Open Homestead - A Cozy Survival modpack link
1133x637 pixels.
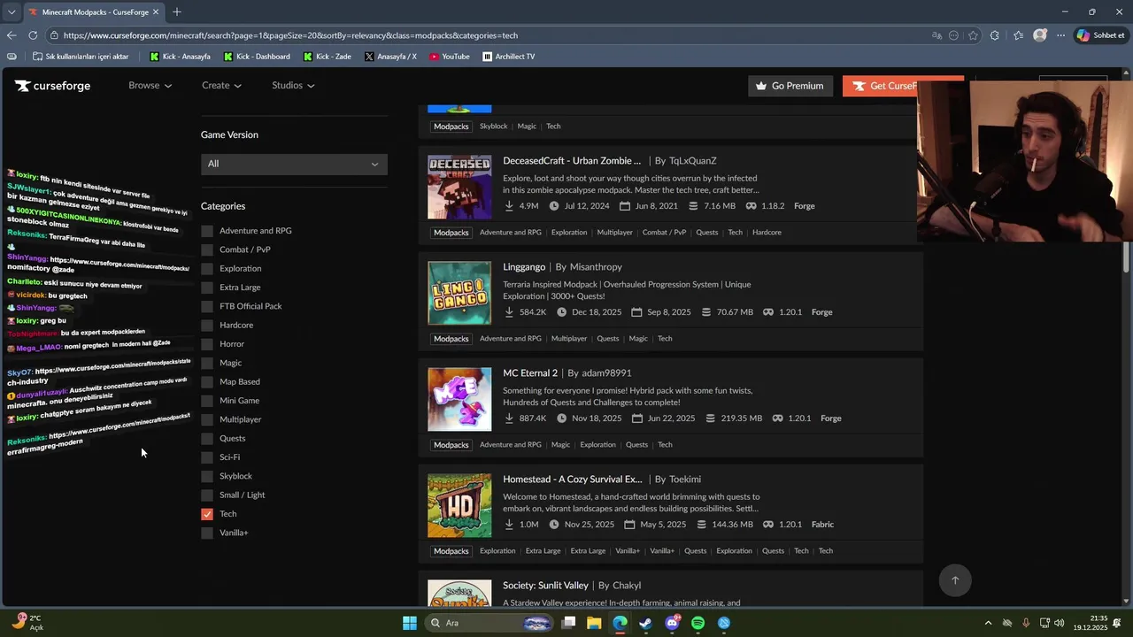tap(573, 480)
